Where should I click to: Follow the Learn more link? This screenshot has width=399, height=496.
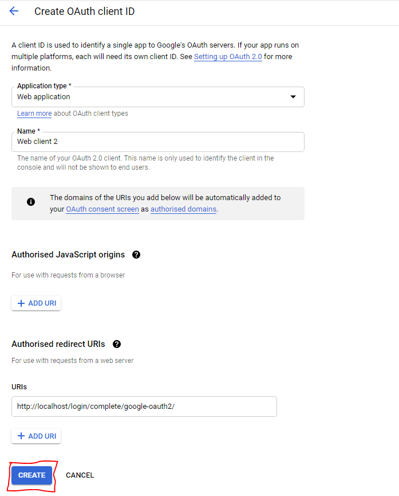click(34, 114)
